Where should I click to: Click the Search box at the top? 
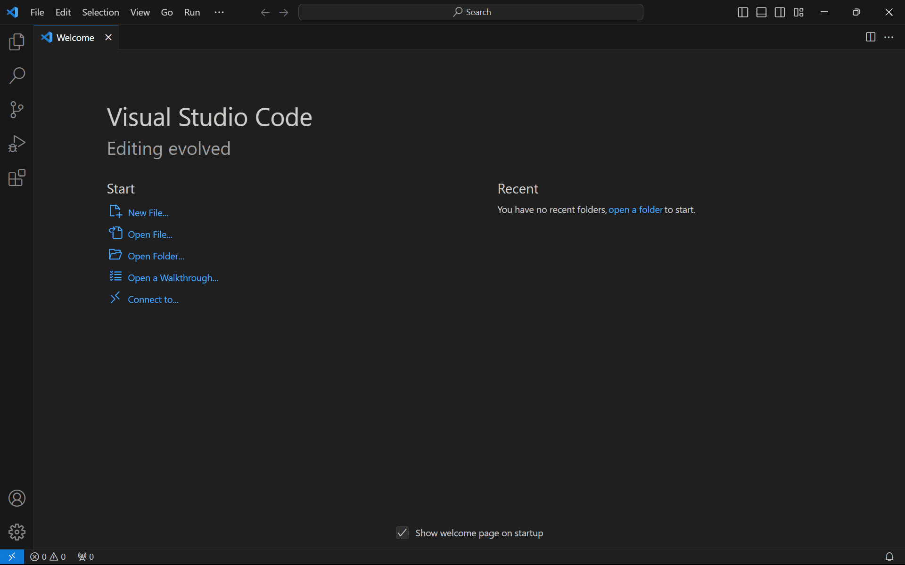pos(470,12)
